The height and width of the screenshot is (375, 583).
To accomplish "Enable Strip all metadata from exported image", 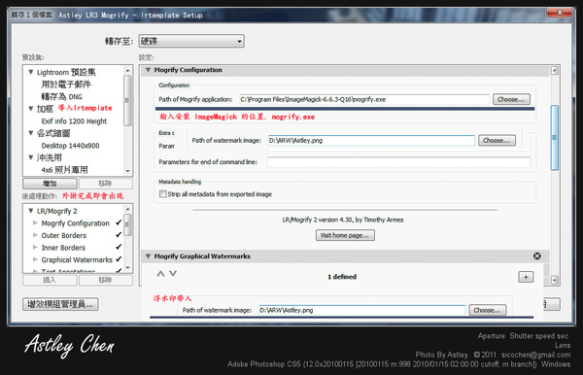I will click(x=162, y=194).
